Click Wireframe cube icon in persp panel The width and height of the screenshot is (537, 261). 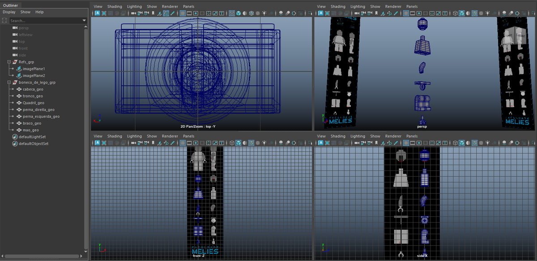(456, 13)
